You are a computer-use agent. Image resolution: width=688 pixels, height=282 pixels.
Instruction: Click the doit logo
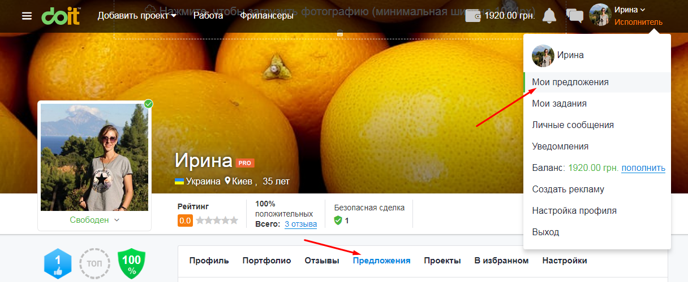[x=61, y=15]
